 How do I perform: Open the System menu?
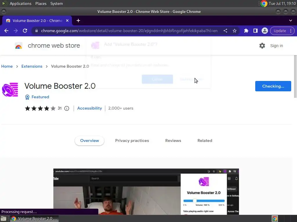(57, 3)
